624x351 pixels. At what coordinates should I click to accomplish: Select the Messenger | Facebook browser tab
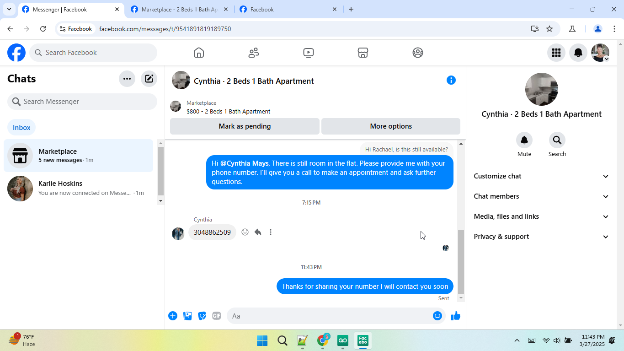point(71,9)
